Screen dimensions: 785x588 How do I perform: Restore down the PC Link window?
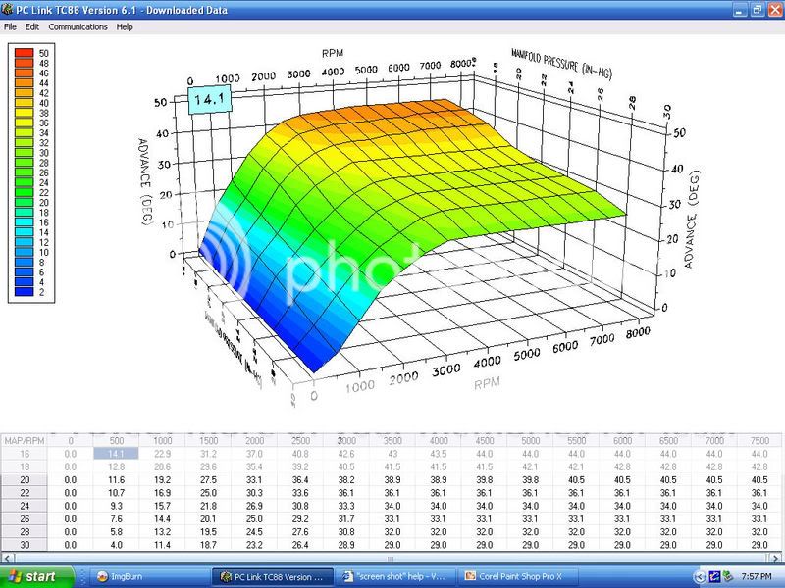[x=756, y=10]
